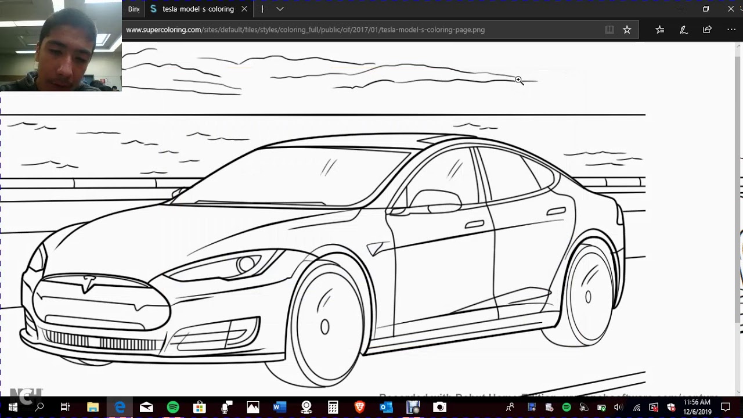Open the Camera app from the taskbar
743x418 pixels.
[x=440, y=408]
